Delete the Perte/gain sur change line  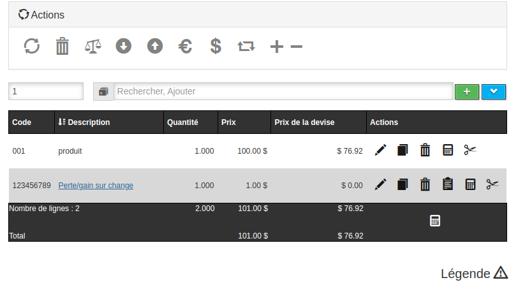pyautogui.click(x=425, y=185)
